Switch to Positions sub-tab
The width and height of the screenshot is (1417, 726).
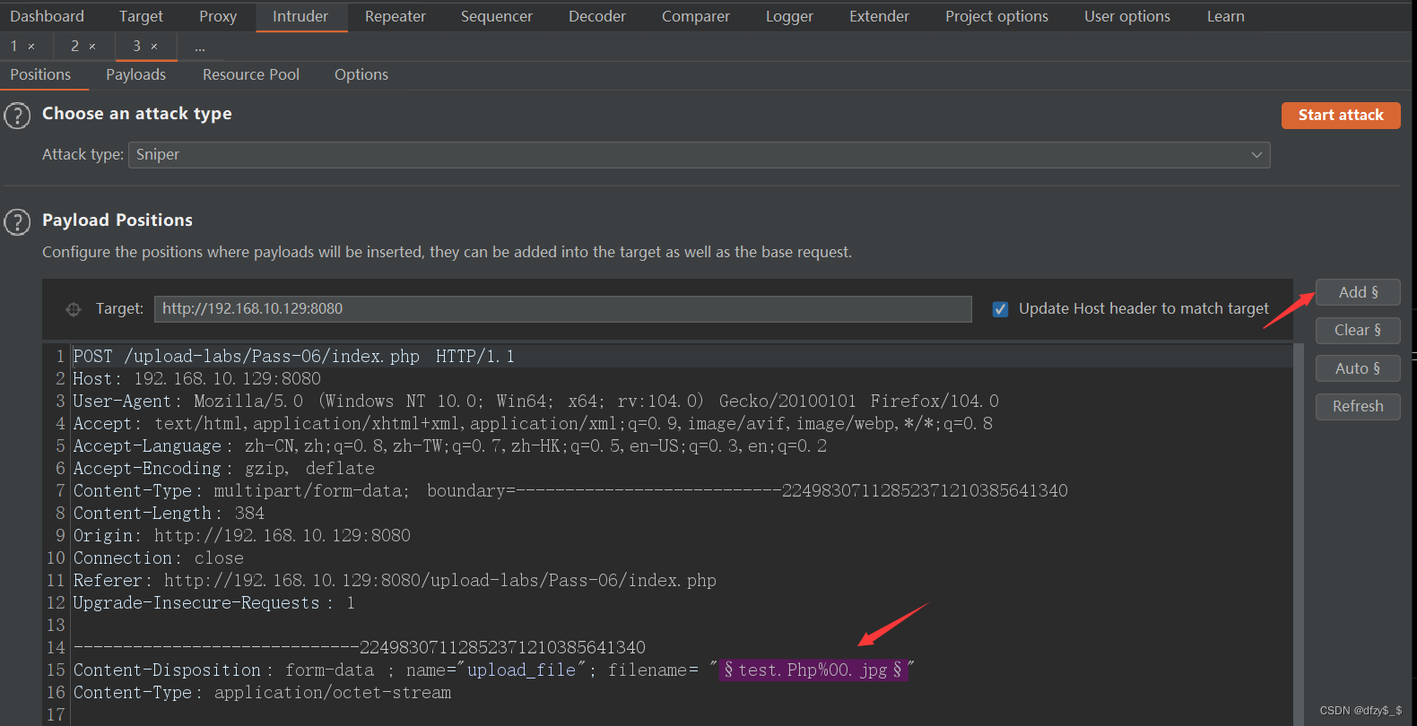click(40, 74)
